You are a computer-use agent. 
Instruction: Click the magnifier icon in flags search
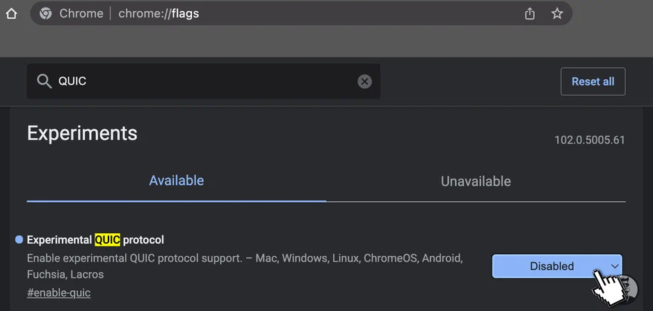44,81
